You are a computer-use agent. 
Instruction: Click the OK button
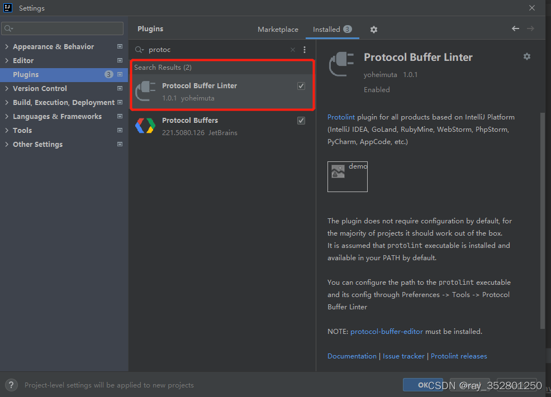click(x=422, y=385)
